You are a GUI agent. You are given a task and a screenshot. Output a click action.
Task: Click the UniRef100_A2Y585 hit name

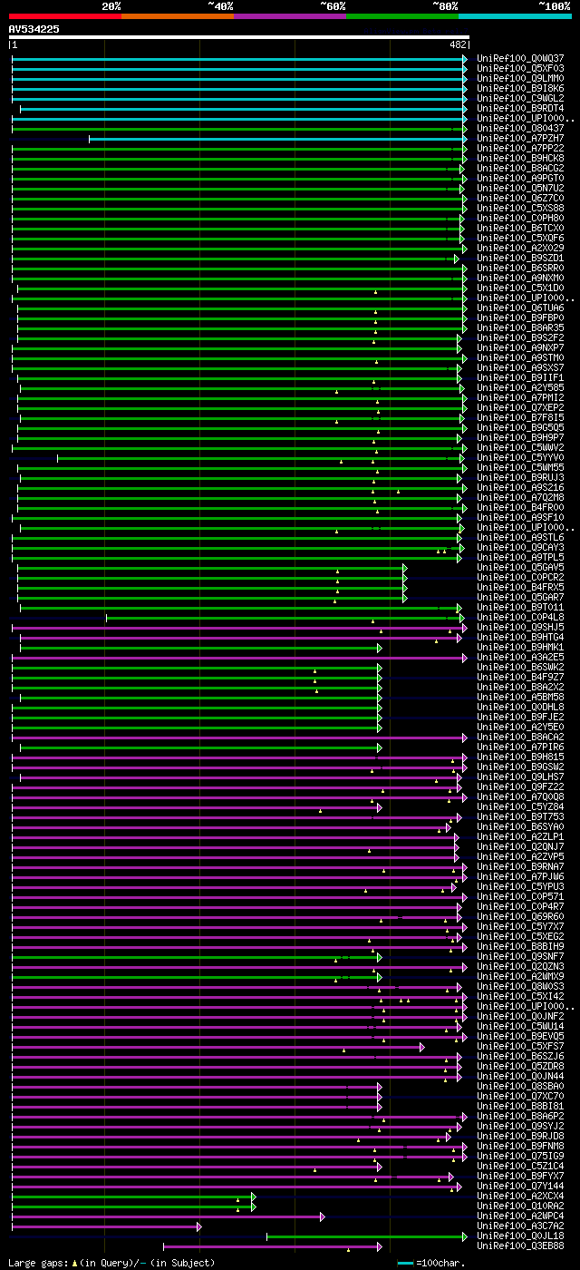point(520,387)
